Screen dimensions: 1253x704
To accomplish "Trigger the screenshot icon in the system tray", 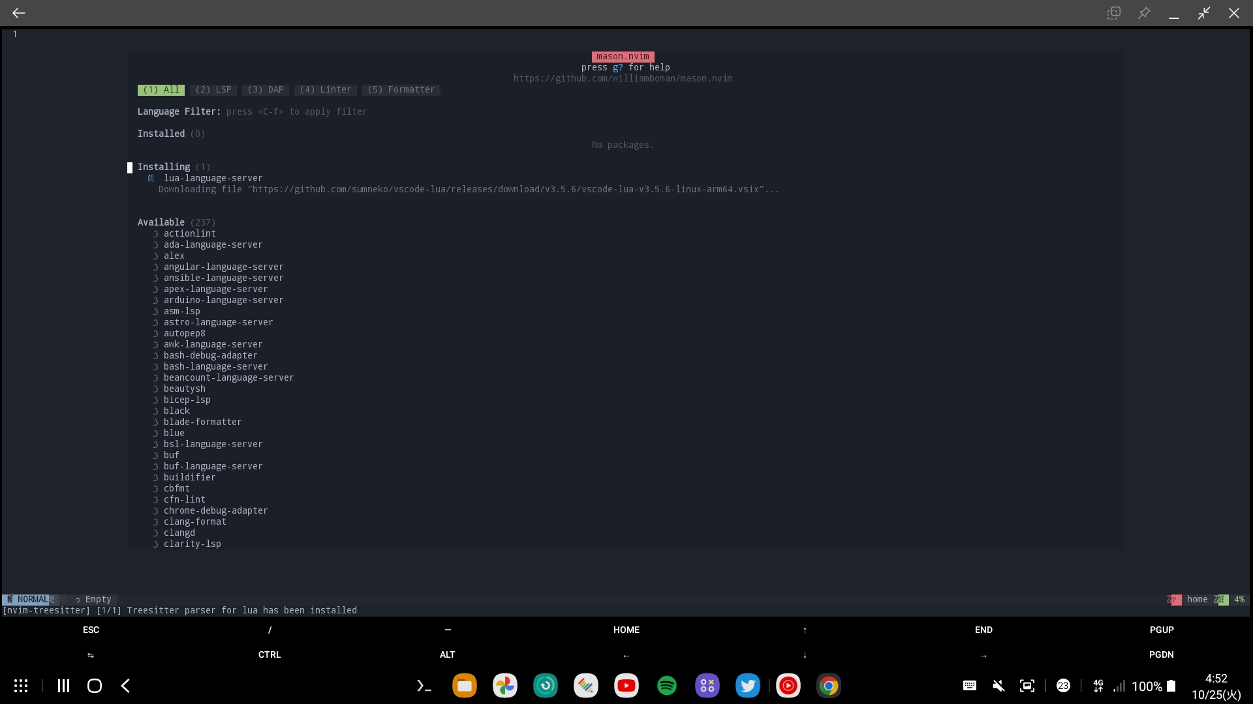I will (x=1027, y=686).
